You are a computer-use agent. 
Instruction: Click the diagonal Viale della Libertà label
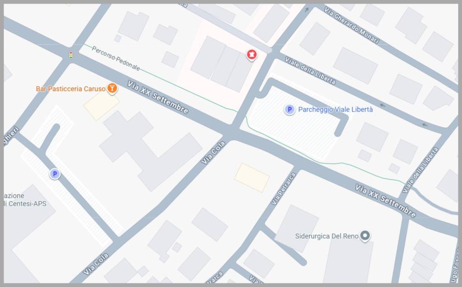click(x=310, y=71)
